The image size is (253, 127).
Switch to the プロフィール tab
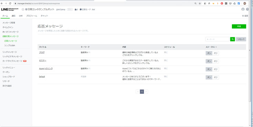coord(32,16)
